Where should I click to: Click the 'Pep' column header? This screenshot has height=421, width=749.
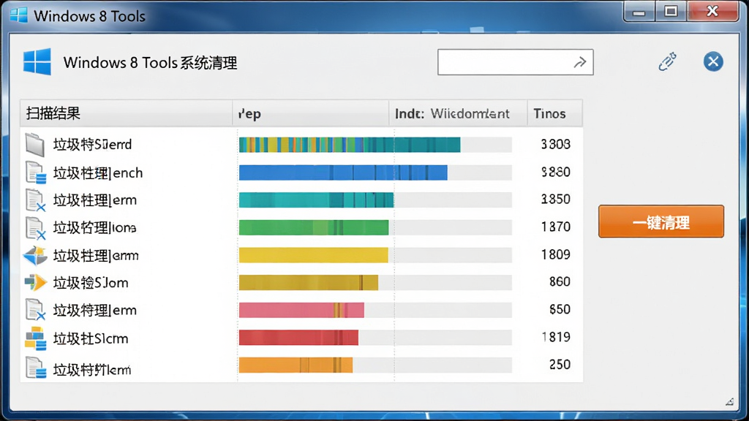click(x=310, y=113)
